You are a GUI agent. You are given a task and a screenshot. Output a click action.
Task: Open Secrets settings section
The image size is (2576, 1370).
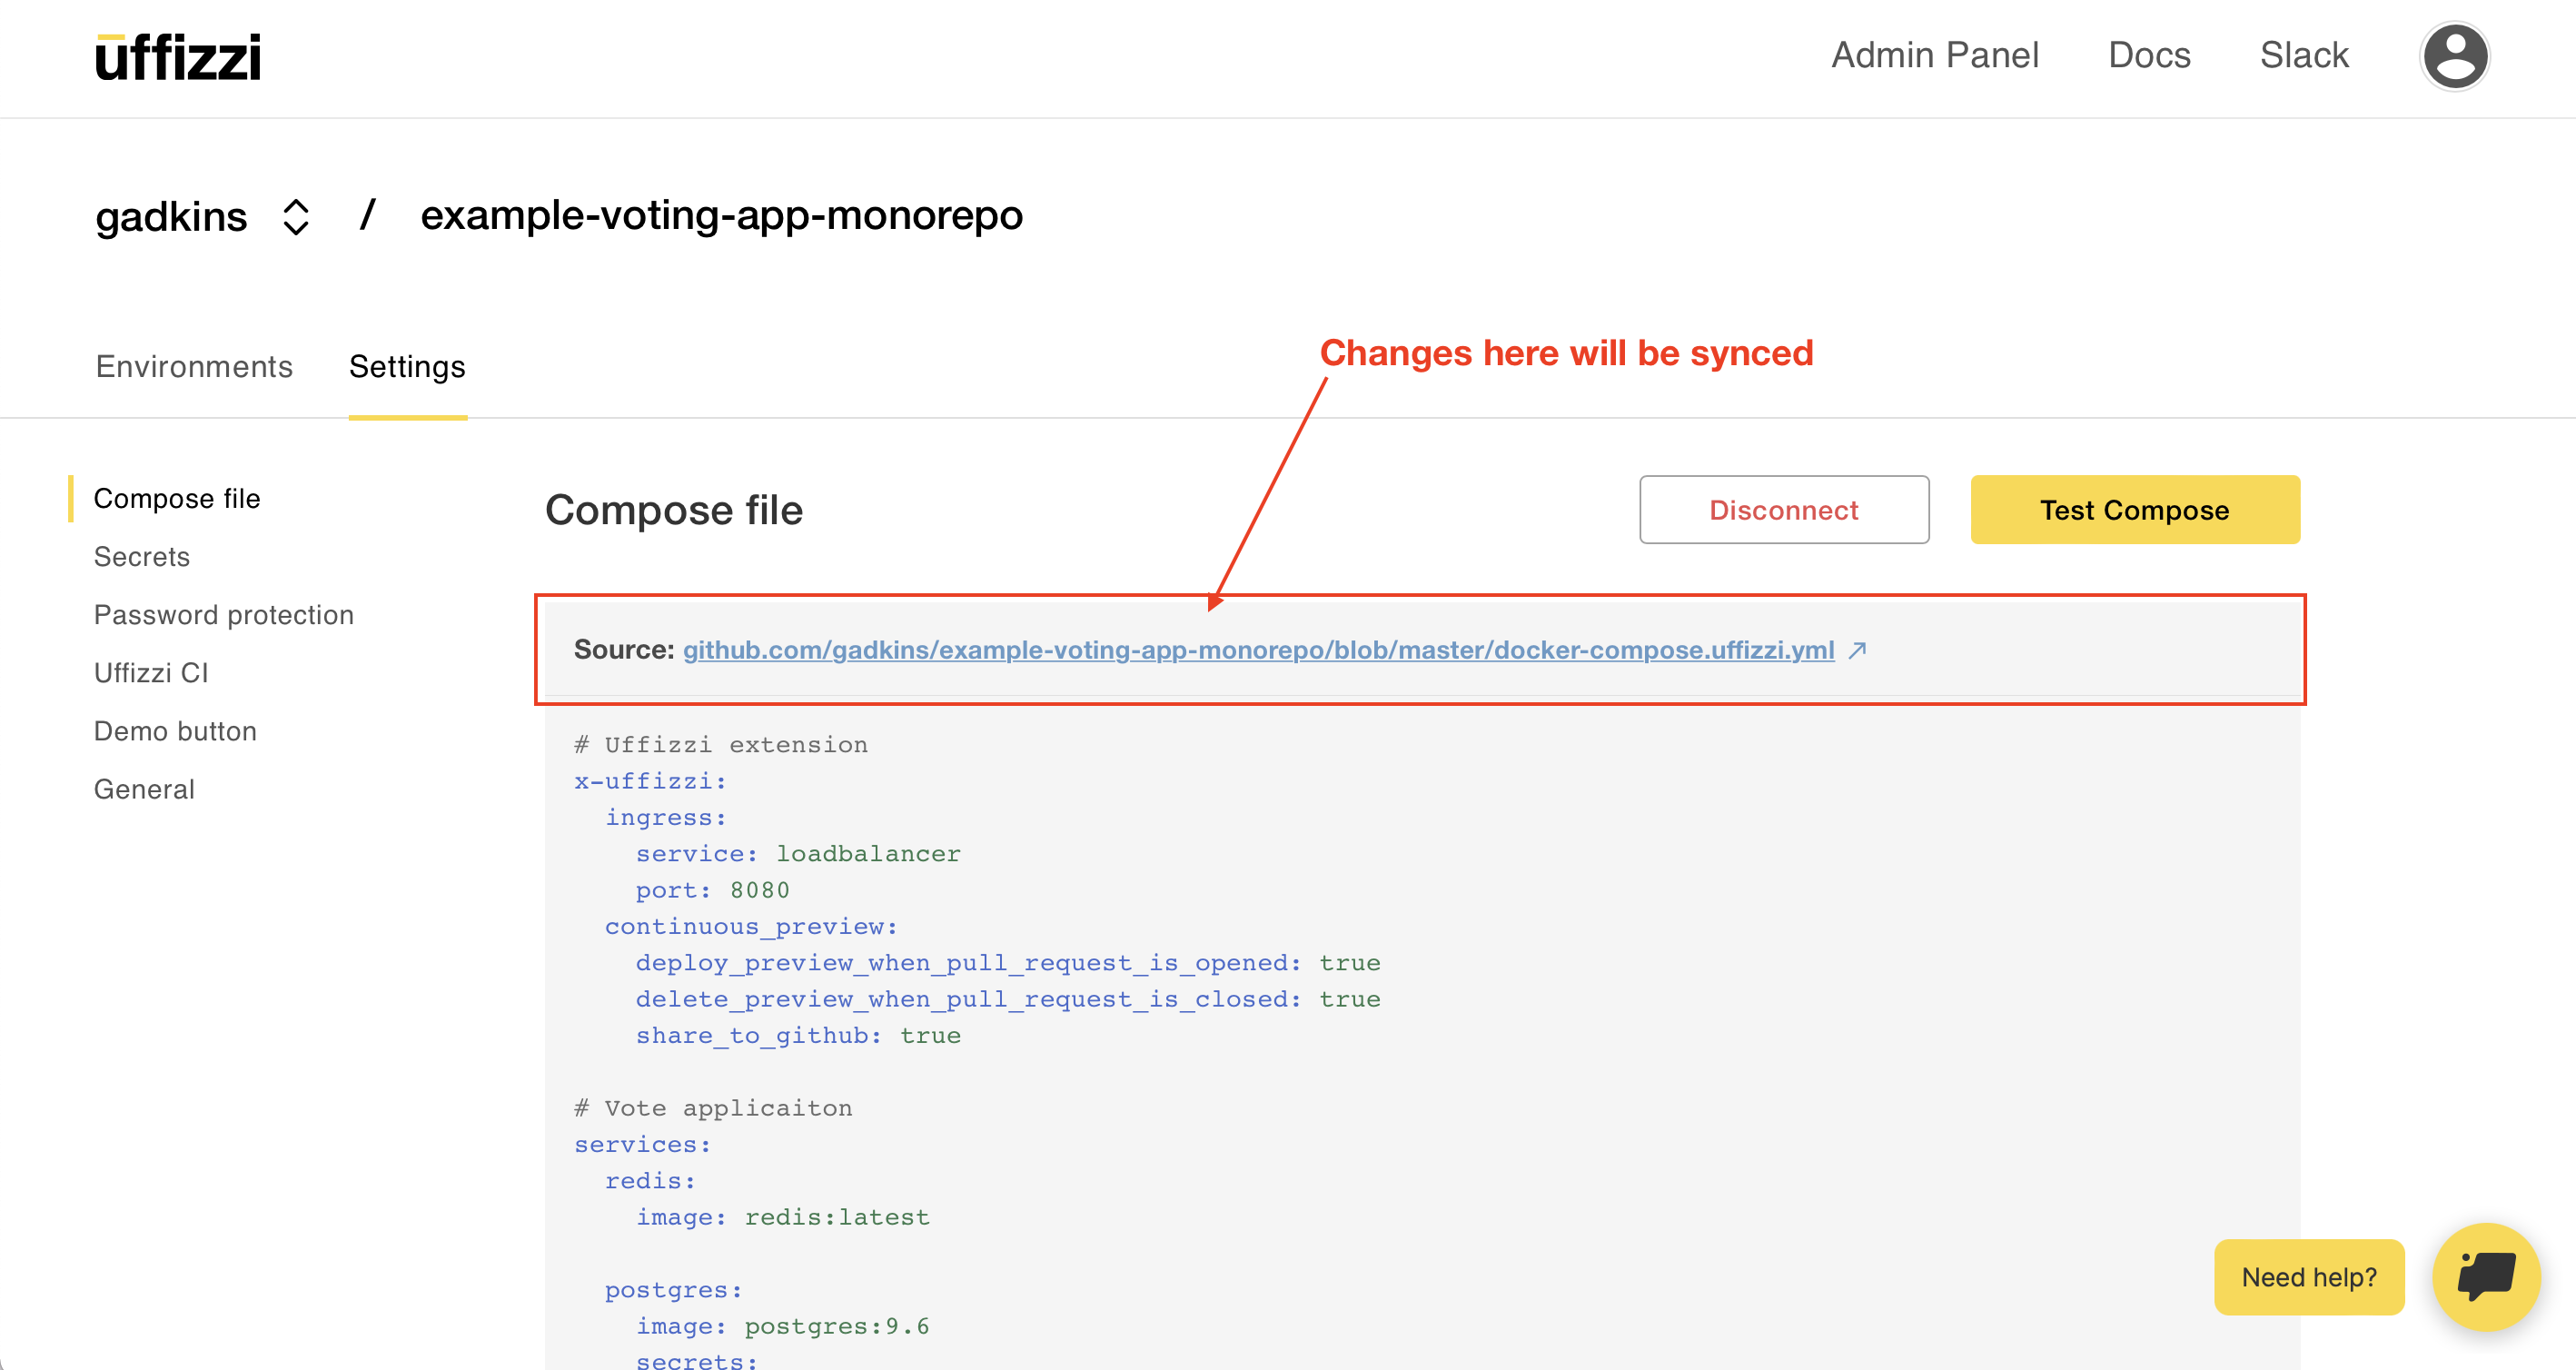point(142,556)
